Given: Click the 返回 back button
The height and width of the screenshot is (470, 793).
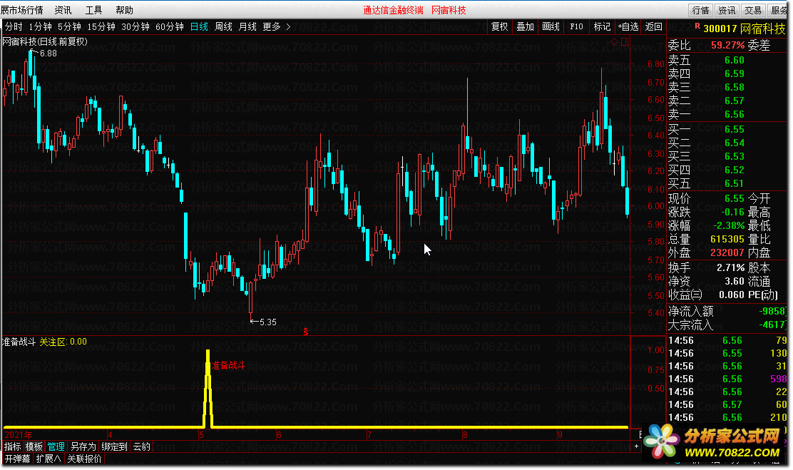Looking at the screenshot, I should point(654,27).
